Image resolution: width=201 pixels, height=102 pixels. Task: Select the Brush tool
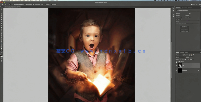pos(1,25)
